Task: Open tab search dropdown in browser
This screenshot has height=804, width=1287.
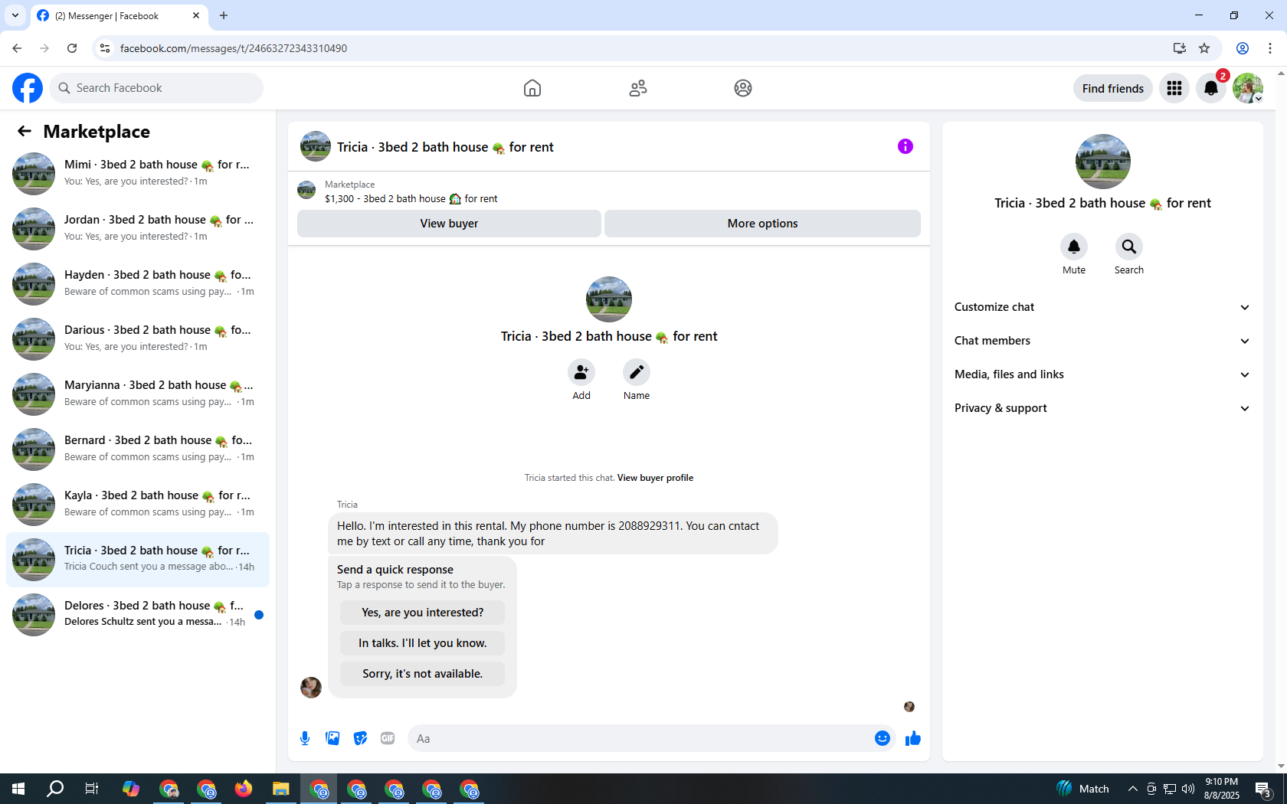Action: (x=15, y=15)
